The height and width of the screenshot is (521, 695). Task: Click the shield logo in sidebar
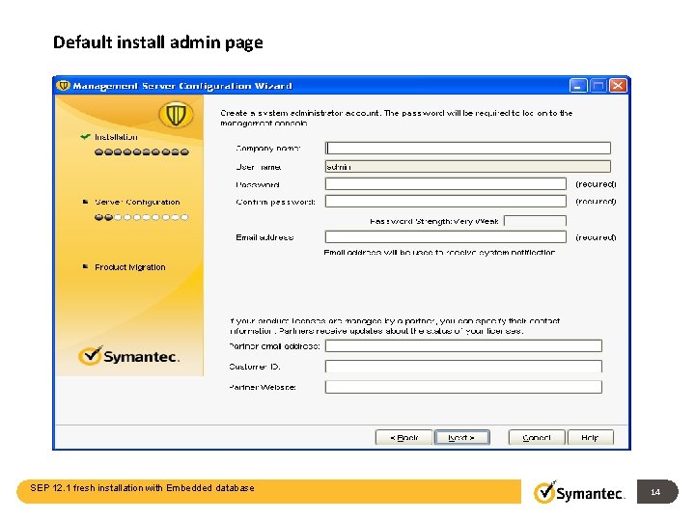pos(176,115)
